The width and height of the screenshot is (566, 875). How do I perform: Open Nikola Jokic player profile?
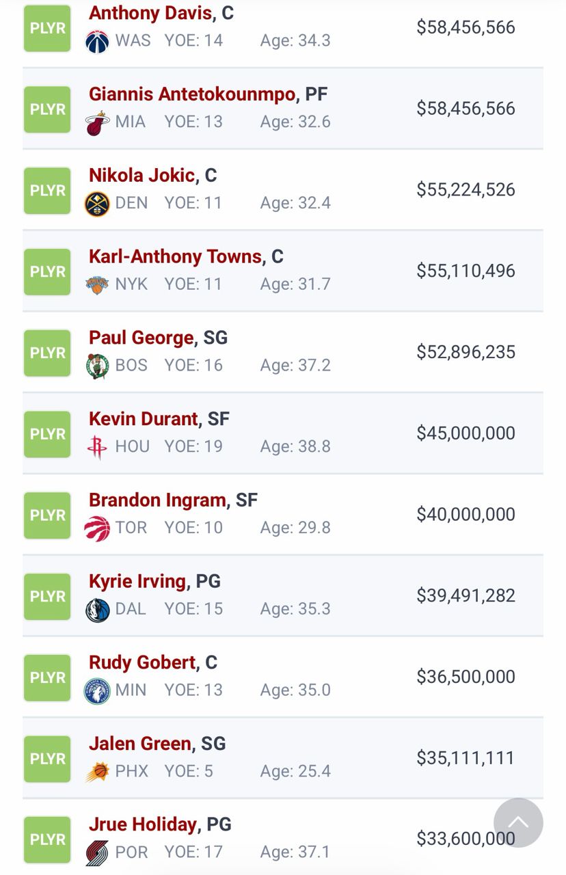(x=142, y=176)
